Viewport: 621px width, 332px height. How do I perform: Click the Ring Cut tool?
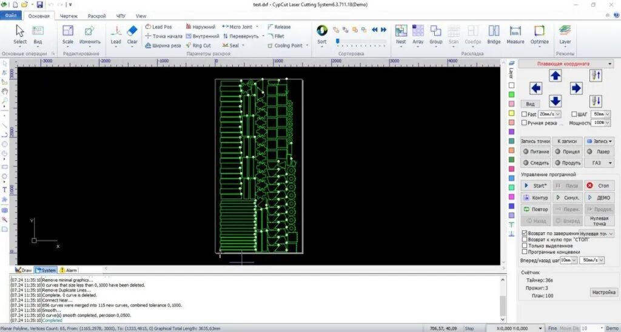tap(198, 45)
